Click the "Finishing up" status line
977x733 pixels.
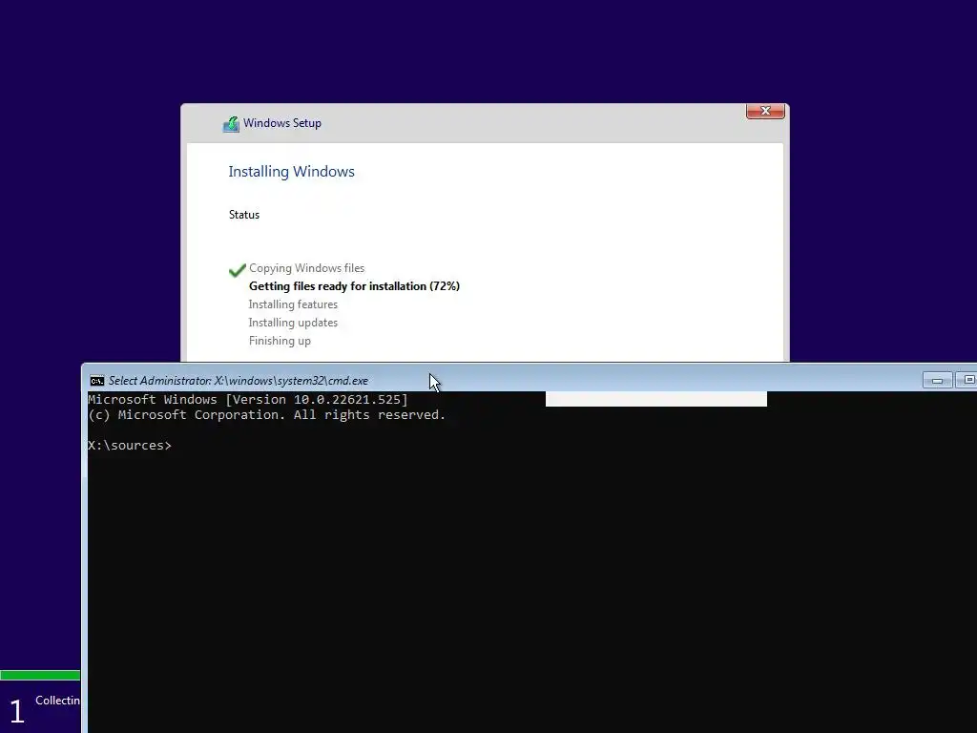(280, 341)
